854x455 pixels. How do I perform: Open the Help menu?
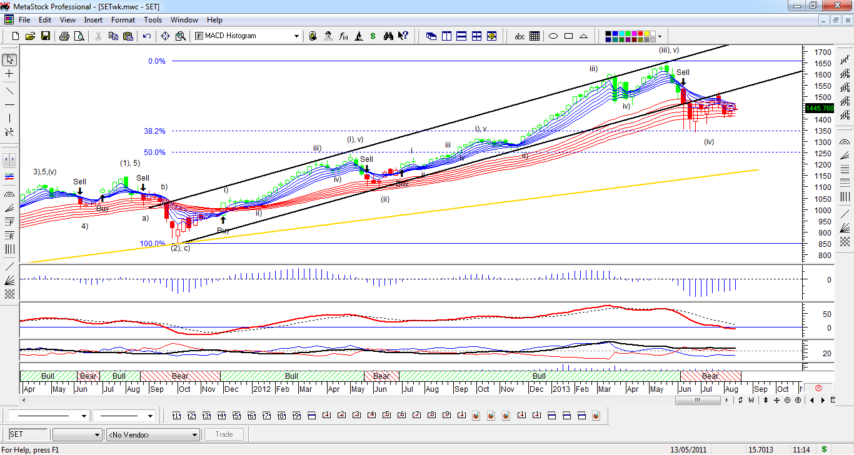tap(214, 20)
